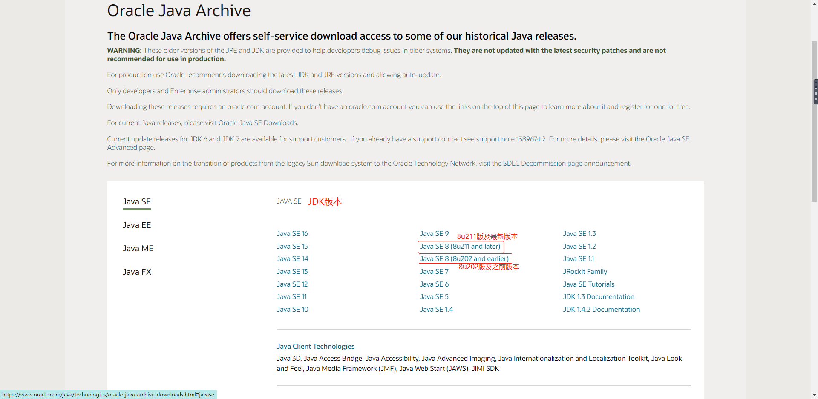The image size is (818, 399).
Task: Switch to the Java EE section
Action: (x=136, y=225)
